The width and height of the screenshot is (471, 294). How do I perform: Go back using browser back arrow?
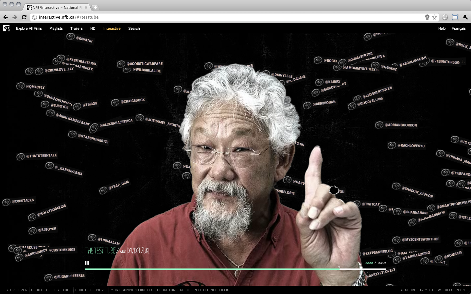(x=6, y=17)
